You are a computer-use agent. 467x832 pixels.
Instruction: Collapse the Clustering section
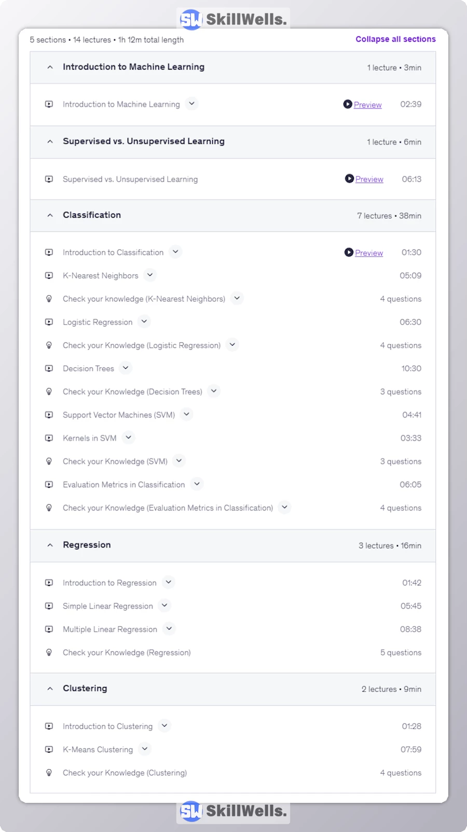tap(50, 689)
